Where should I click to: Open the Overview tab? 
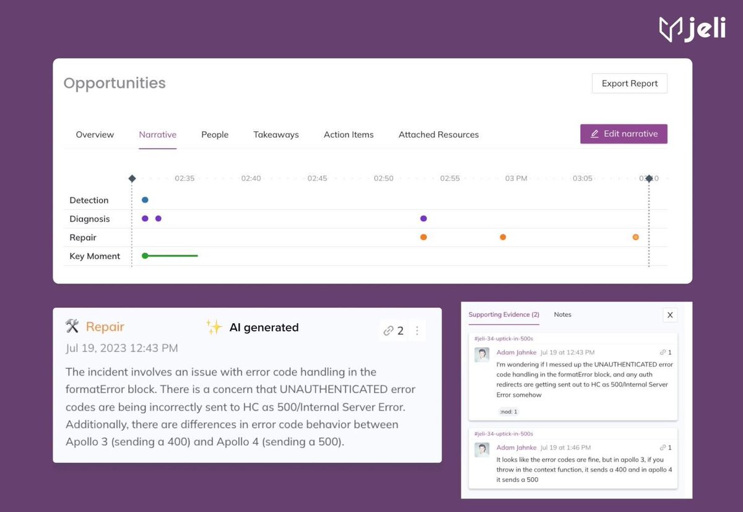95,134
